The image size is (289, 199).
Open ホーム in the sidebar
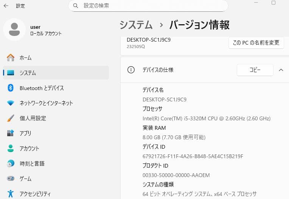(x=56, y=58)
